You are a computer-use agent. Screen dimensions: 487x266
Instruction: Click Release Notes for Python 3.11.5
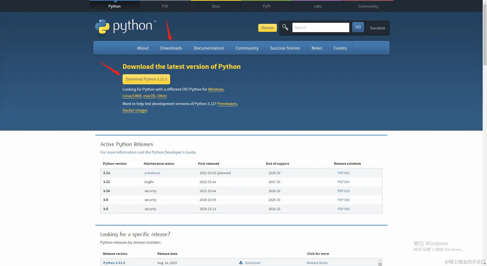point(317,263)
